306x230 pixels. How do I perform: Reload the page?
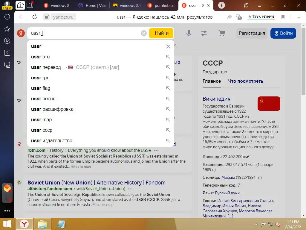click(35, 17)
